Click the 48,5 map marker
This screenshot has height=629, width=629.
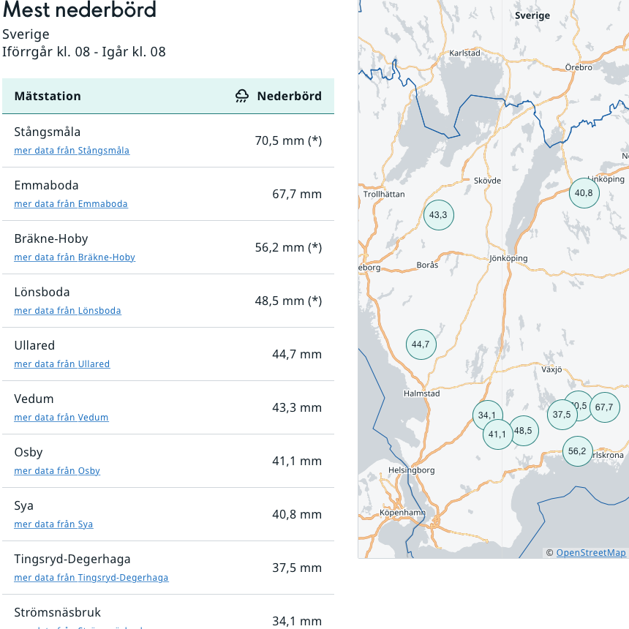point(525,431)
